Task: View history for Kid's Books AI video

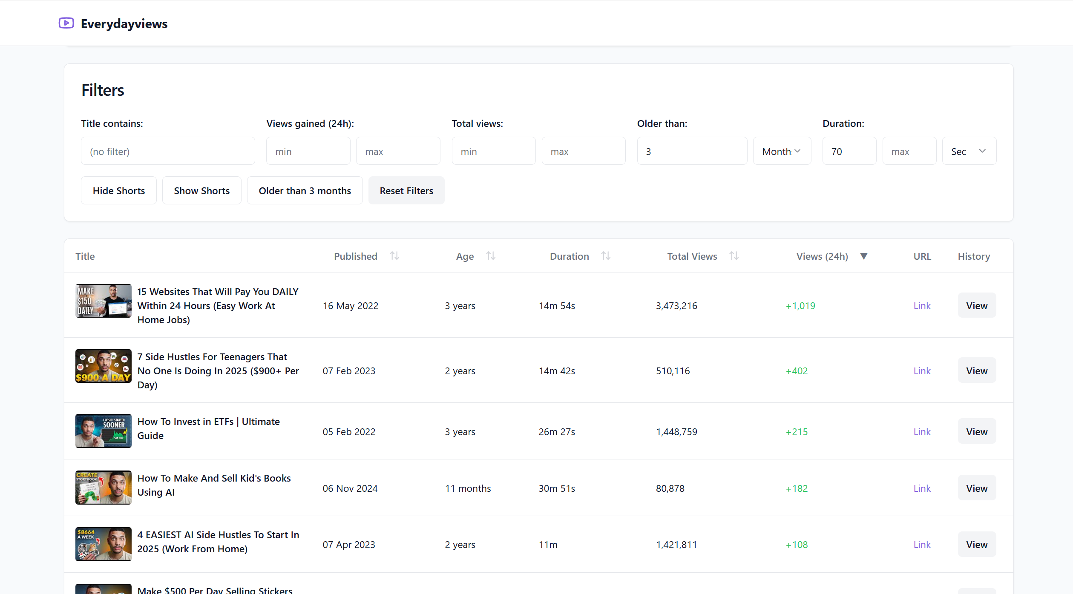Action: [x=976, y=488]
